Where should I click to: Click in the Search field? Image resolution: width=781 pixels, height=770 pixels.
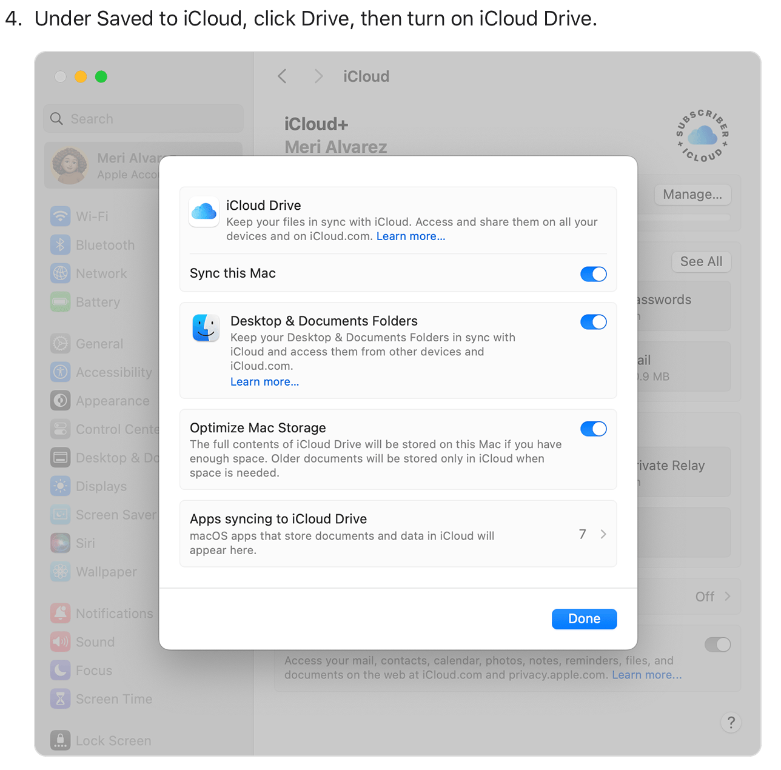[x=144, y=119]
